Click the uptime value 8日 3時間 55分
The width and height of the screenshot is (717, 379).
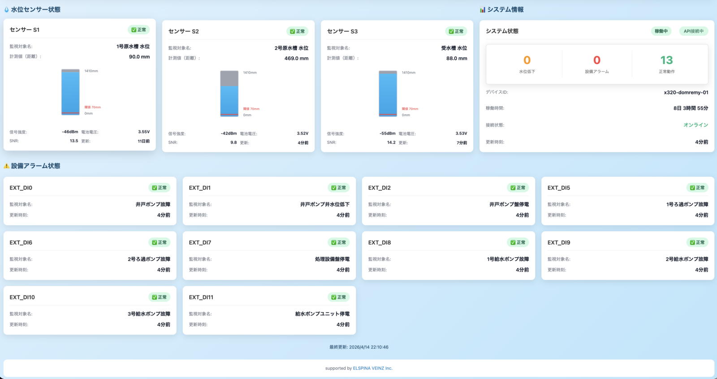691,108
